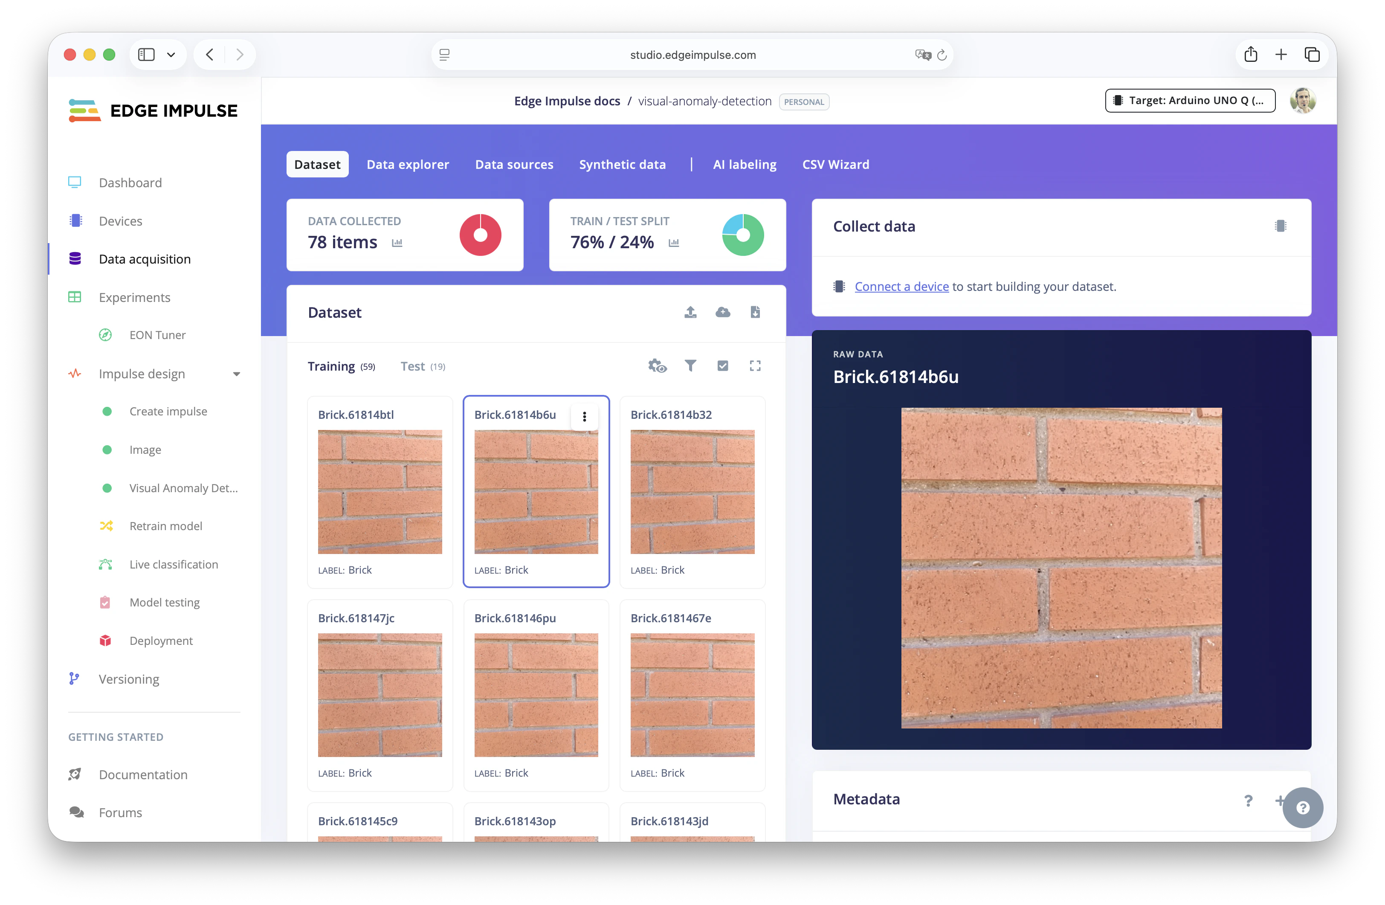Image resolution: width=1385 pixels, height=905 pixels.
Task: Open the filter funnel icon in Training toolbar
Action: click(x=690, y=366)
